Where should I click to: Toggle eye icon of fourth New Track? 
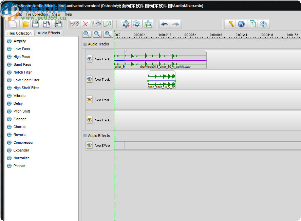tap(90, 120)
